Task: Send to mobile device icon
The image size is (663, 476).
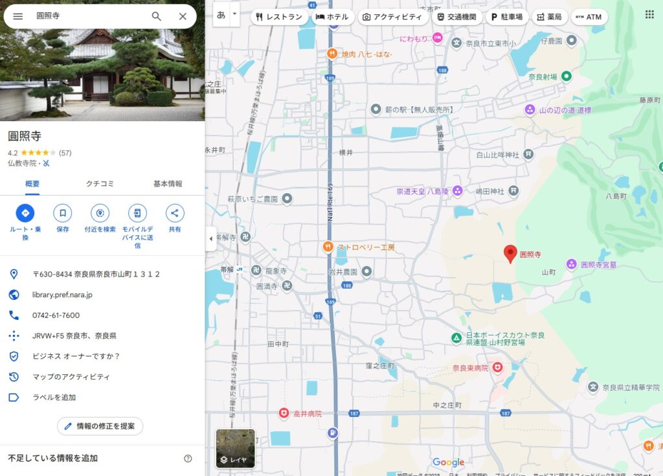Action: 137,213
